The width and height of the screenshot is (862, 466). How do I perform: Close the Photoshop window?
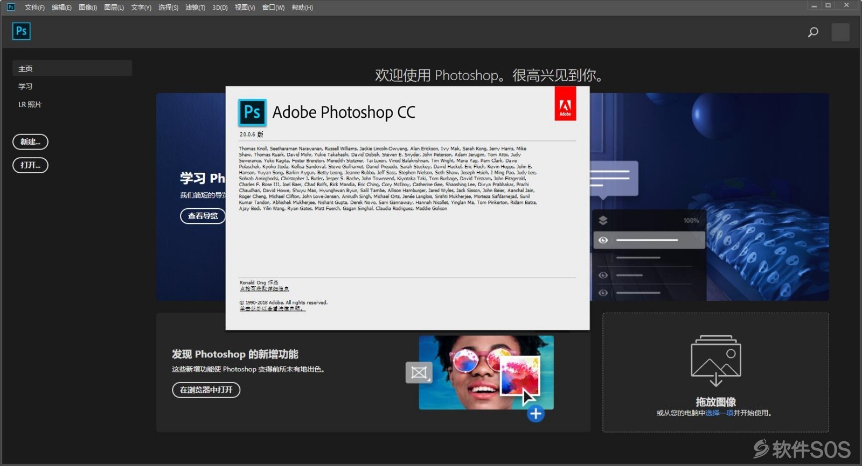pos(846,5)
